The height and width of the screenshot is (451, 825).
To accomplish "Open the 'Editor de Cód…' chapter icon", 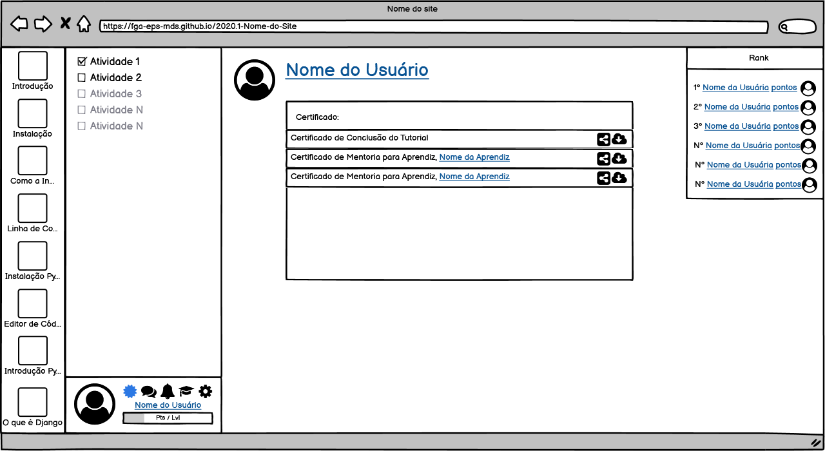I will pos(33,303).
